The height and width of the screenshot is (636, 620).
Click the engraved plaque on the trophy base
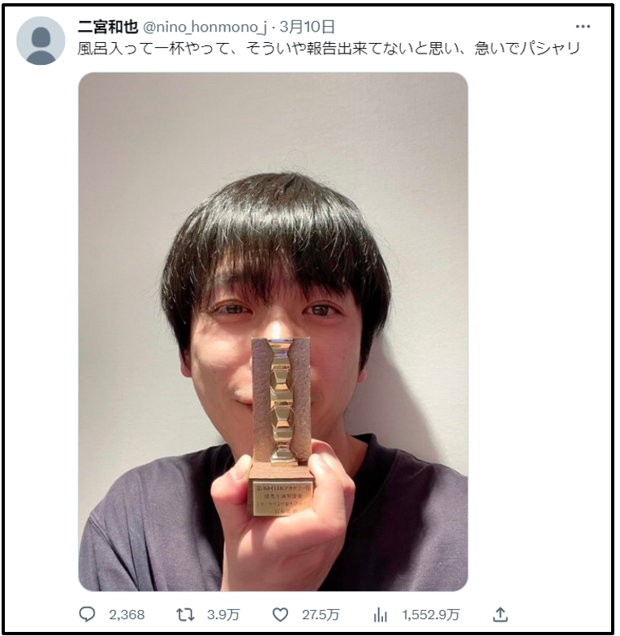click(281, 498)
